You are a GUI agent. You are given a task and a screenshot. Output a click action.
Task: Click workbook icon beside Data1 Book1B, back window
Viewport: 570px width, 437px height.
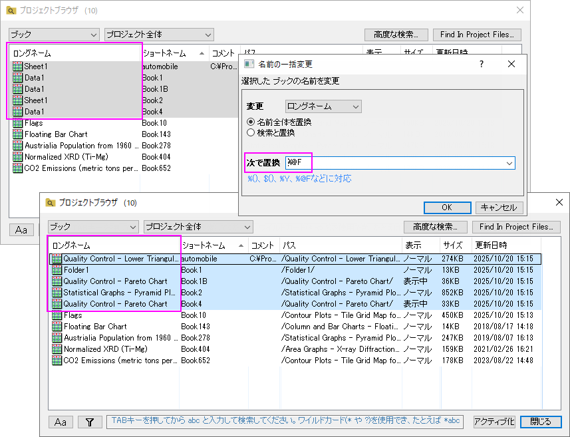tap(17, 88)
